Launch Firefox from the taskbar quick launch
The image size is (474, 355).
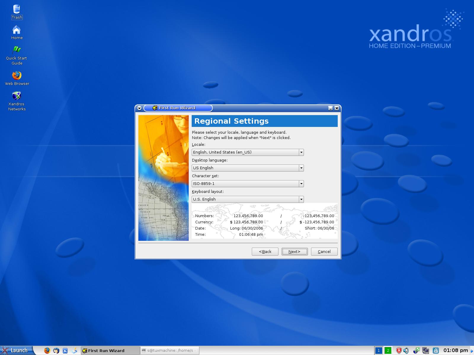coord(47,351)
